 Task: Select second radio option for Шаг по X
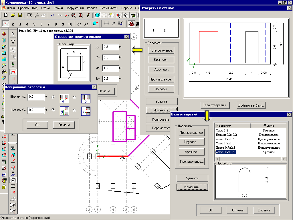75,97
